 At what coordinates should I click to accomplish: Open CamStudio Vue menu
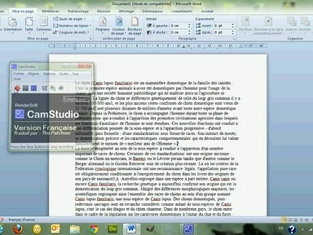pyautogui.click(x=75, y=74)
